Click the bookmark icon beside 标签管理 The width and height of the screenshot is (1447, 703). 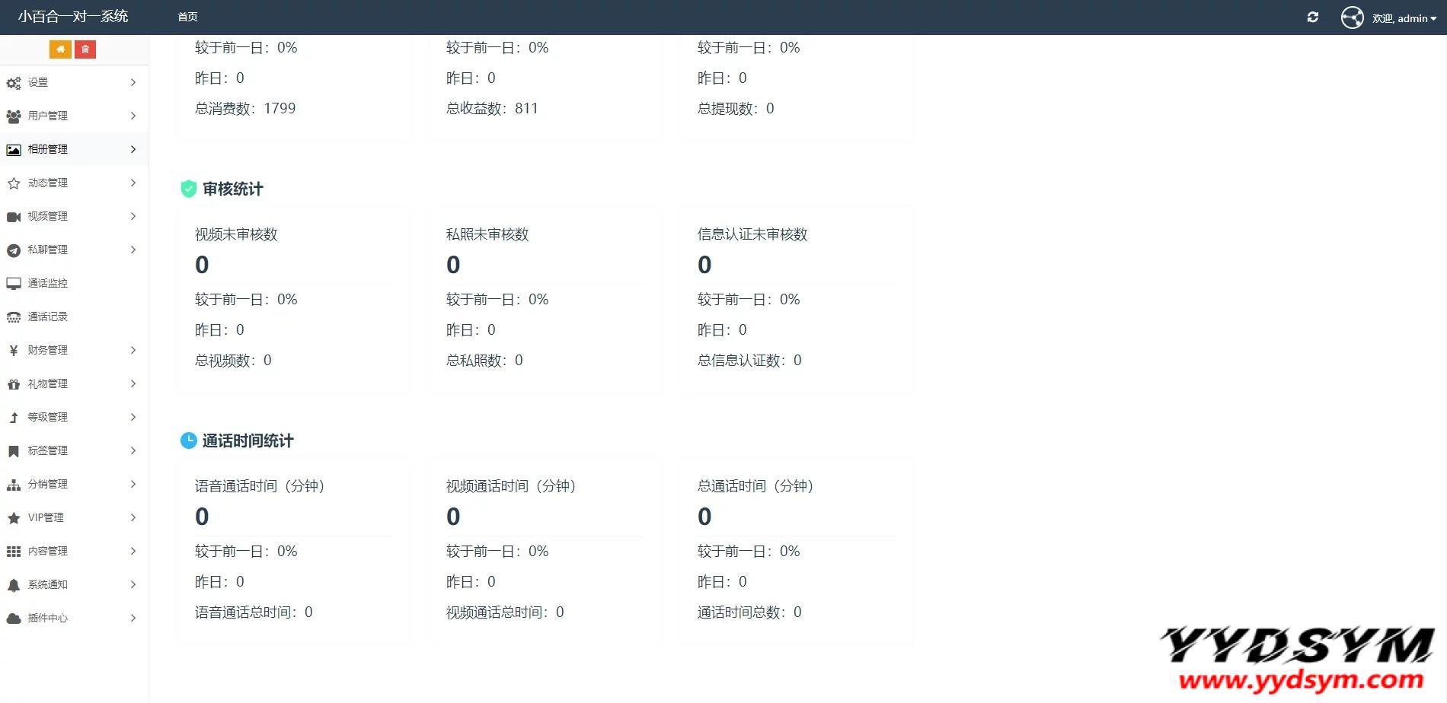click(x=14, y=451)
